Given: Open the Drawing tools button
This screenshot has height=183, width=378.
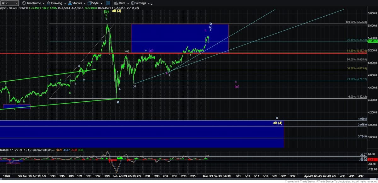Looking at the screenshot, I should pos(54,3).
